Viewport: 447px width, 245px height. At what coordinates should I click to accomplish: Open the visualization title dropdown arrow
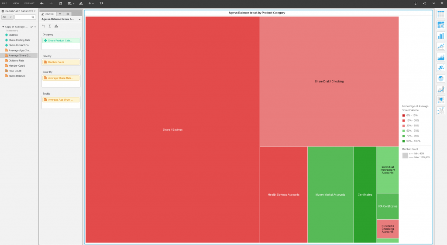pyautogui.click(x=79, y=19)
